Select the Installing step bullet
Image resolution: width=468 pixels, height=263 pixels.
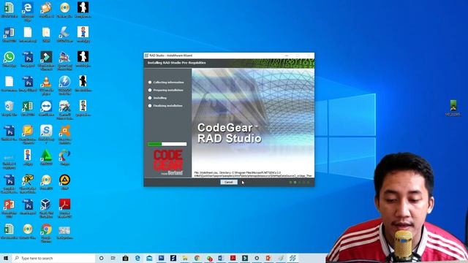[150, 98]
